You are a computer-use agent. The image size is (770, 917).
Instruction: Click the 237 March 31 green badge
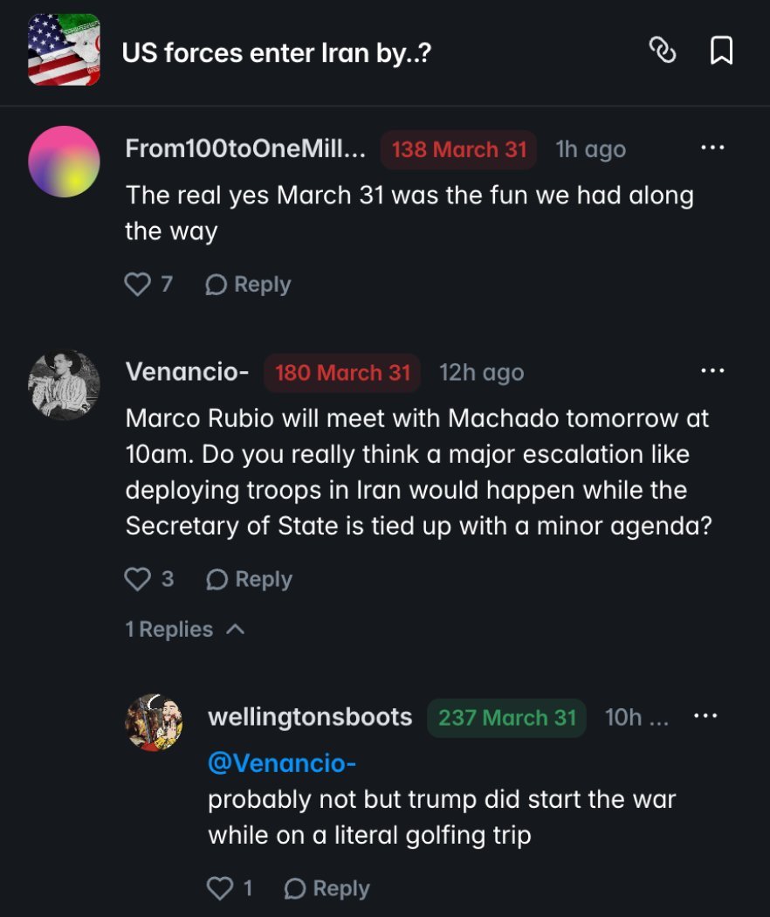pos(505,716)
